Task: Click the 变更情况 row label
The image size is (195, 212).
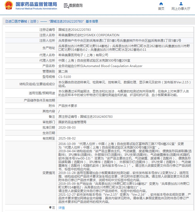Action: tap(49, 173)
